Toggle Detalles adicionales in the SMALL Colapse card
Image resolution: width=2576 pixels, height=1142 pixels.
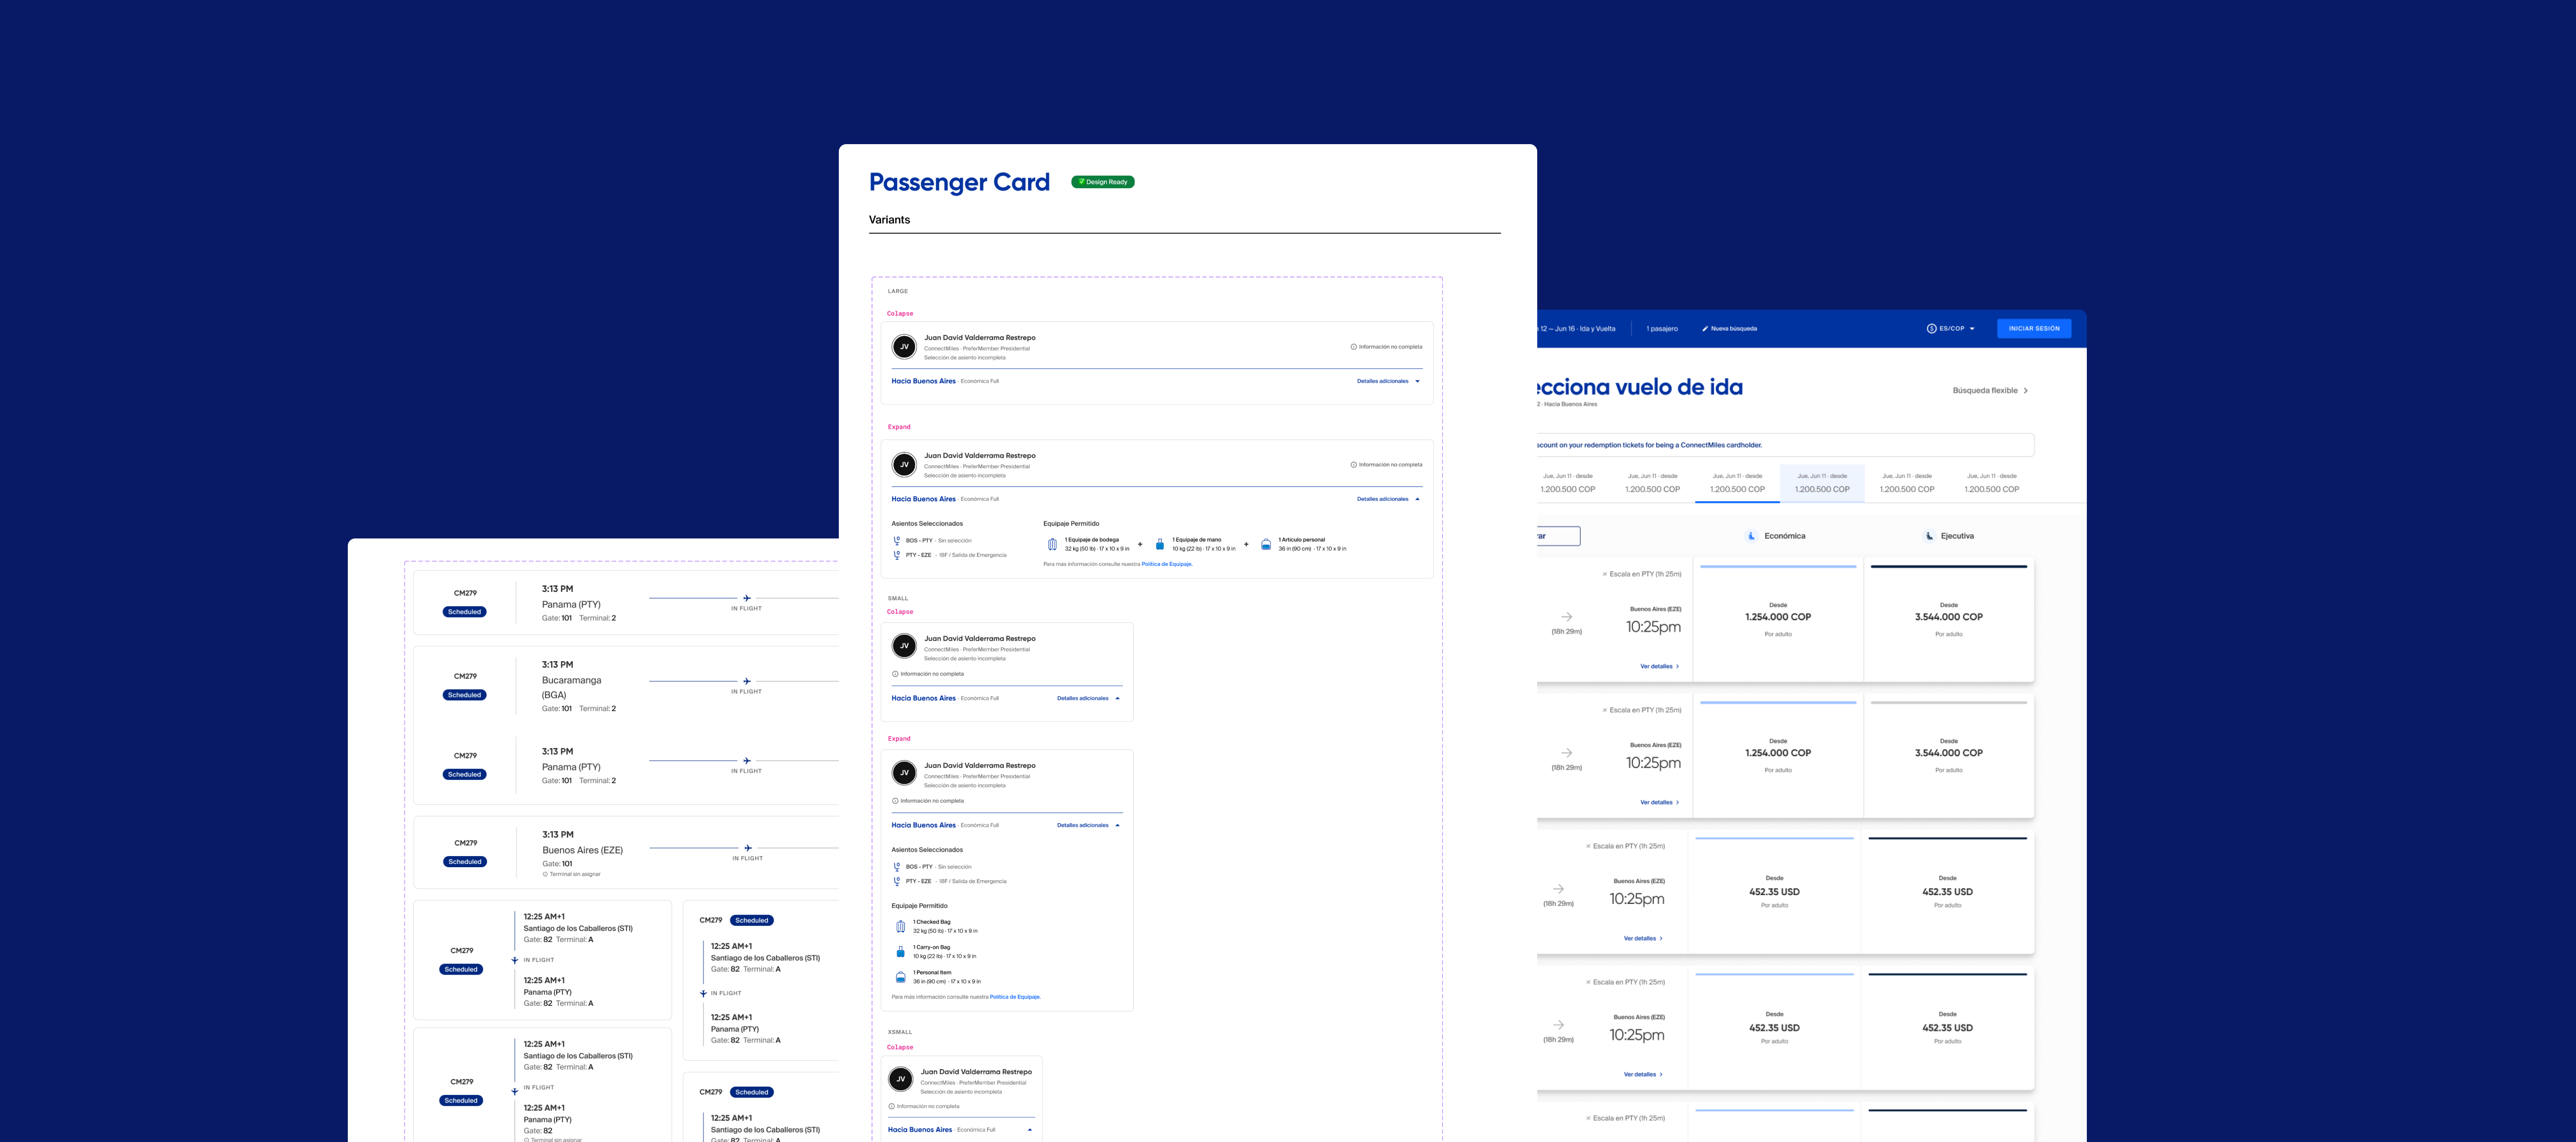1088,698
